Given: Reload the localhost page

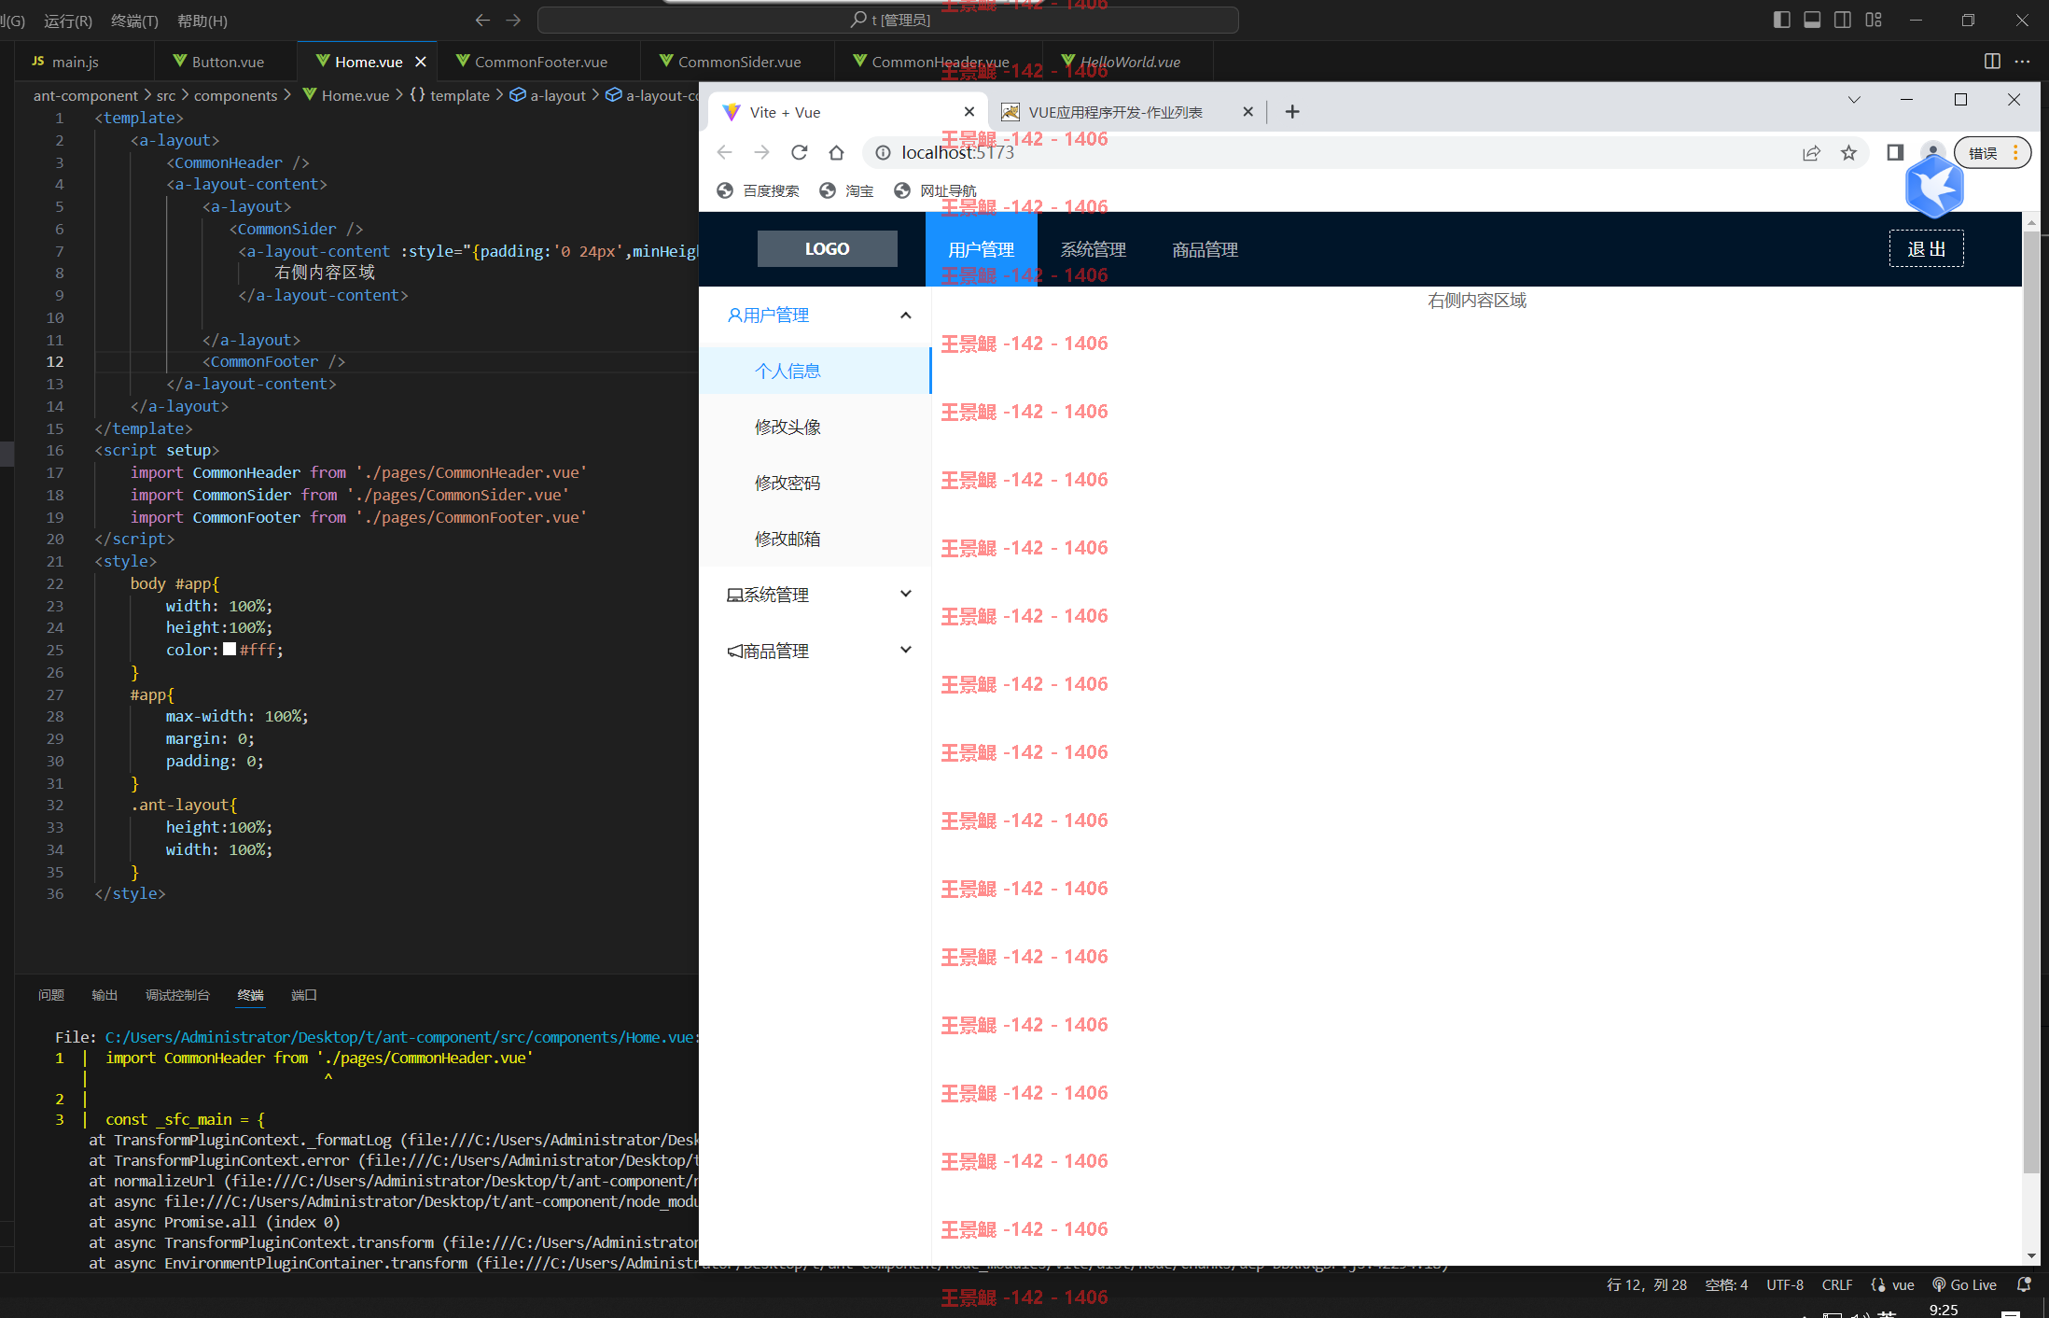Looking at the screenshot, I should coord(799,152).
